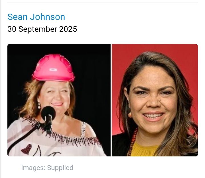Open the left photo with pink hard hat
This screenshot has height=178, width=205.
coord(59,100)
